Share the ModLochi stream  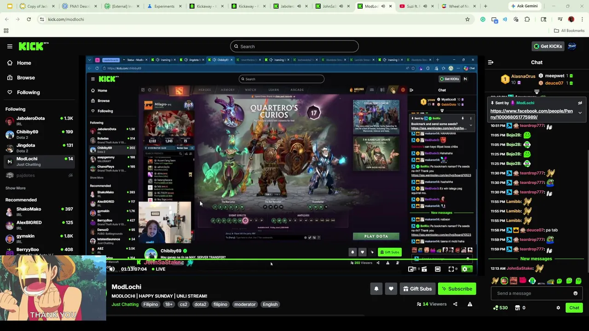455,304
